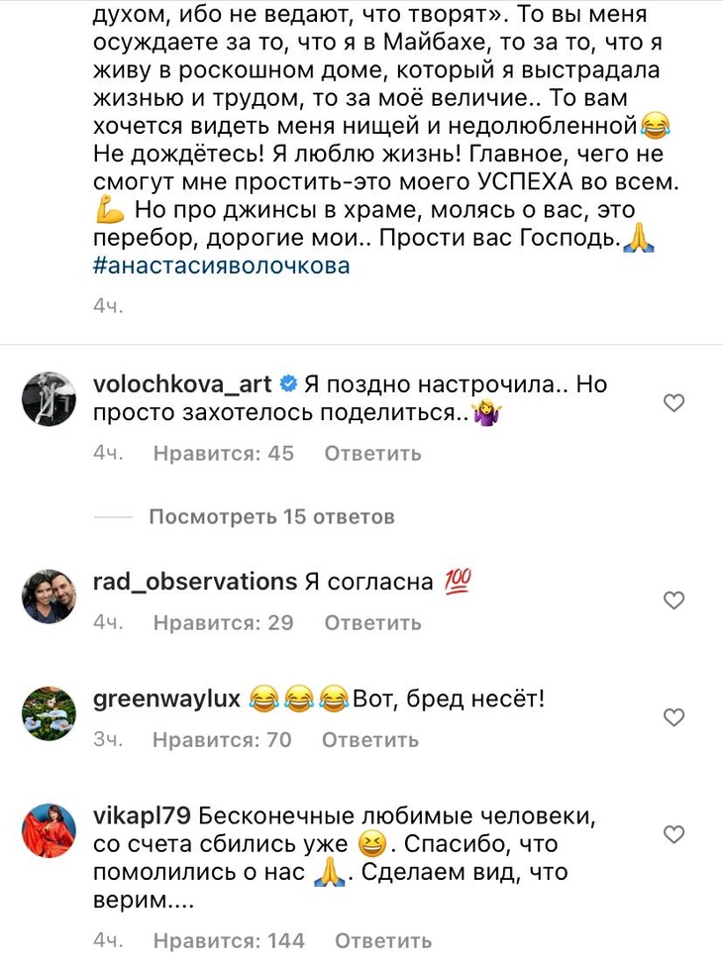
Task: Tap the heart next to greenwaylux's comment
Action: coord(674,717)
